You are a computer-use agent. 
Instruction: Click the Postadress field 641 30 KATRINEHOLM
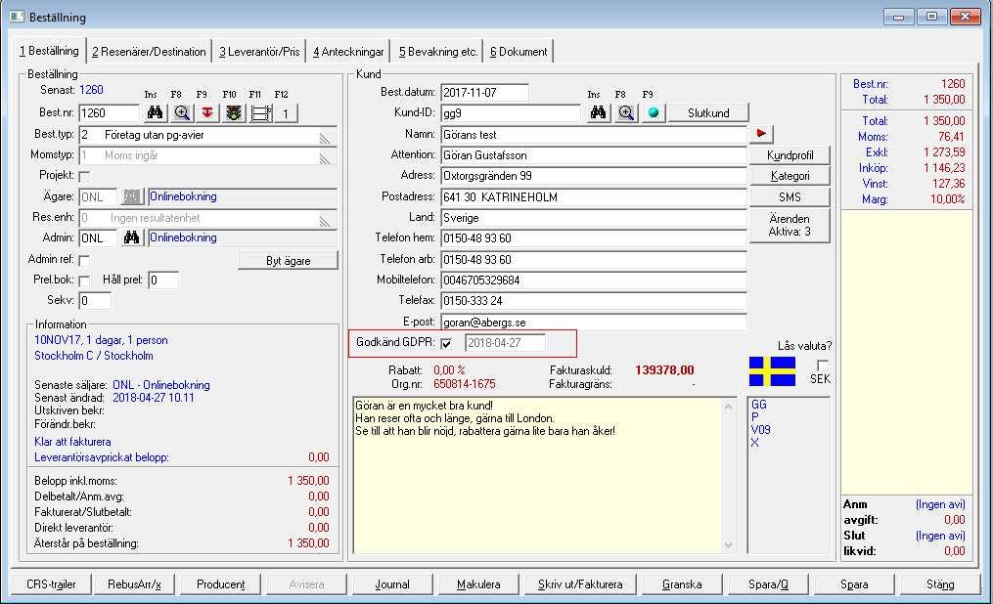coord(594,197)
